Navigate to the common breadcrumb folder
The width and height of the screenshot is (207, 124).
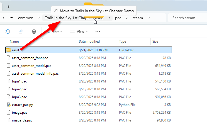point(26,18)
